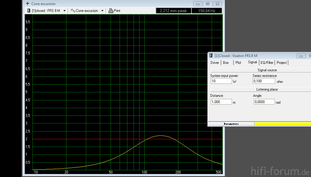This screenshot has width=311, height=177.
Task: Click the speaker icon in the project selector
Action: tap(29, 11)
